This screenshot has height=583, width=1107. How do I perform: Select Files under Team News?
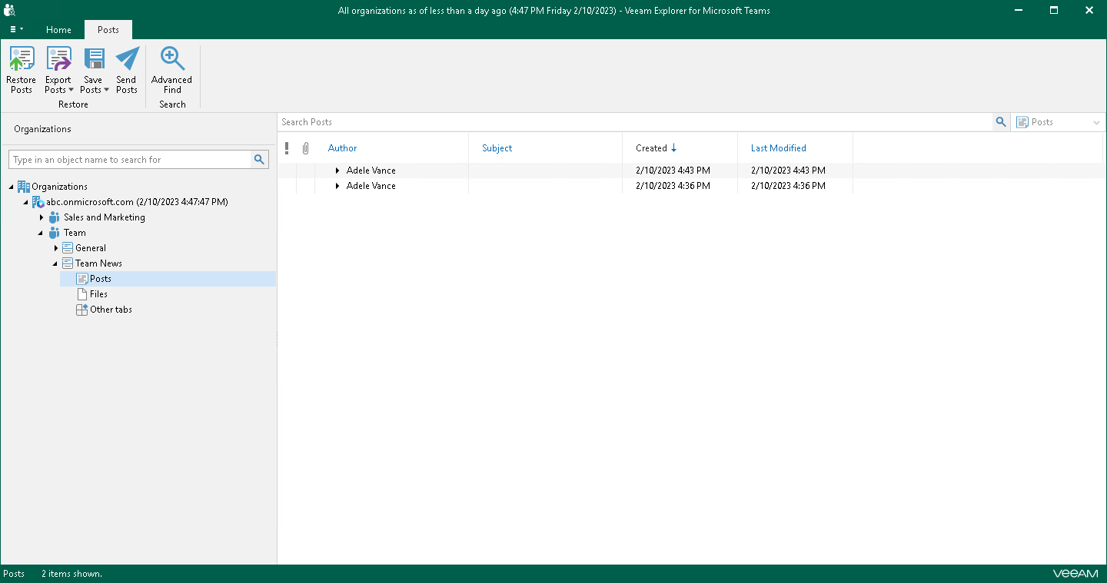pyautogui.click(x=98, y=294)
